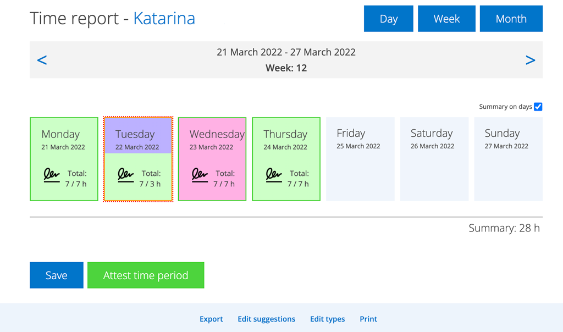Click Attest time period button
The image size is (563, 332).
click(x=146, y=275)
